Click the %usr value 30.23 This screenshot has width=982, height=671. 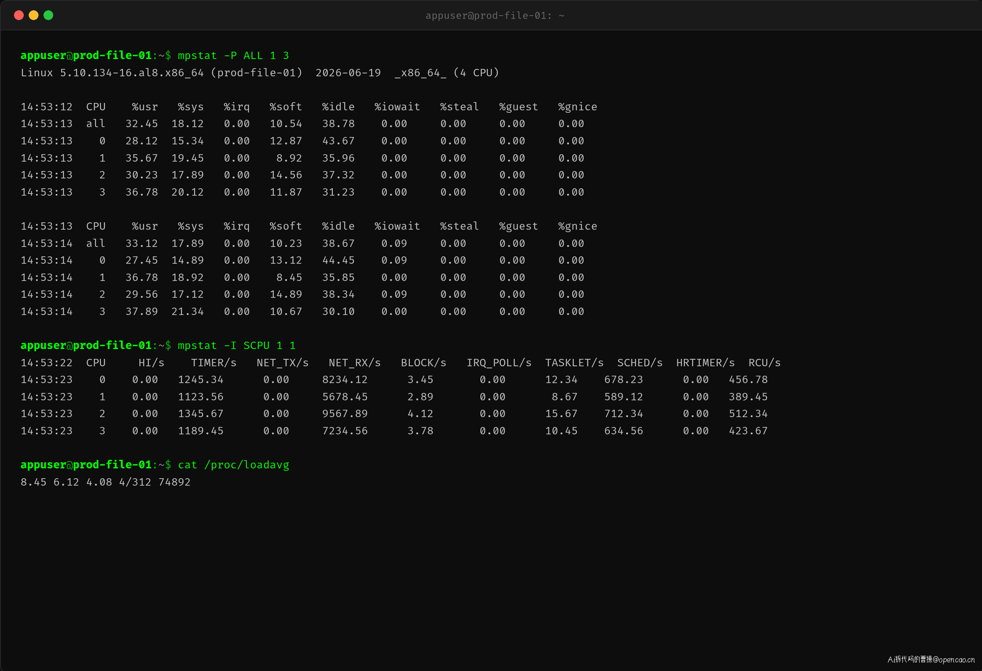[141, 175]
